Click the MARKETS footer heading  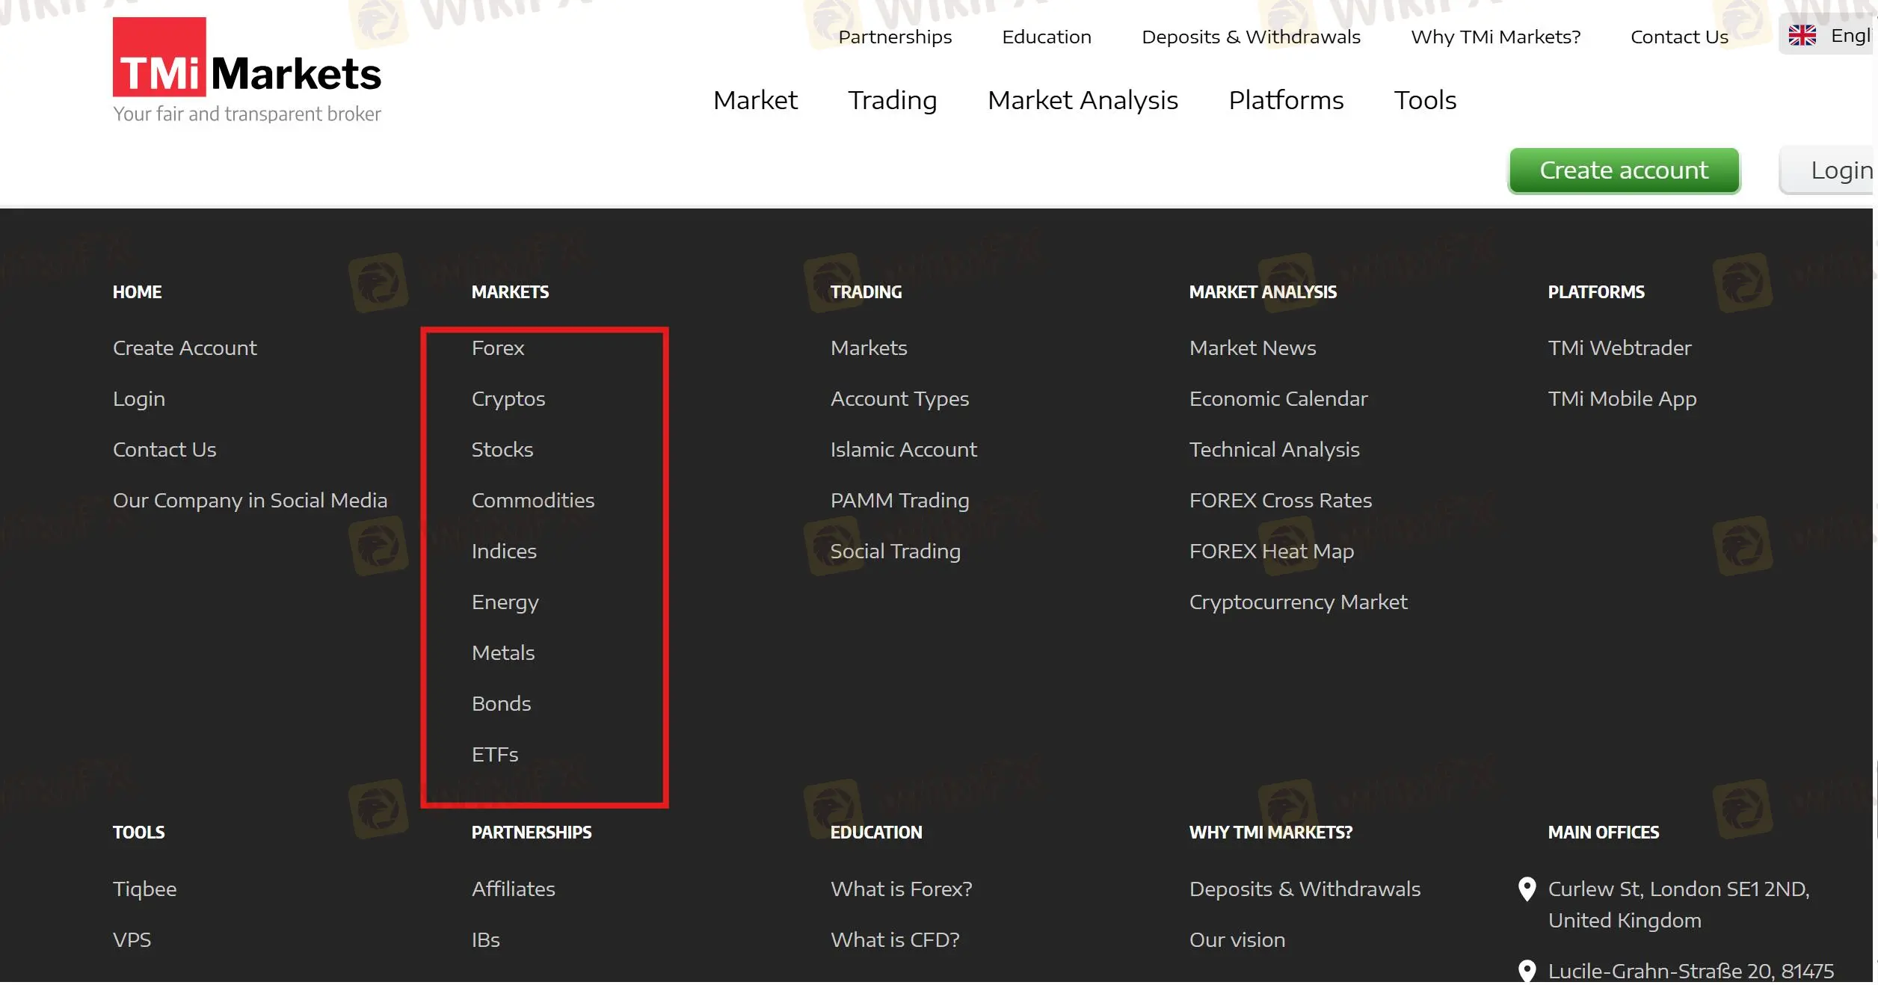(x=511, y=291)
